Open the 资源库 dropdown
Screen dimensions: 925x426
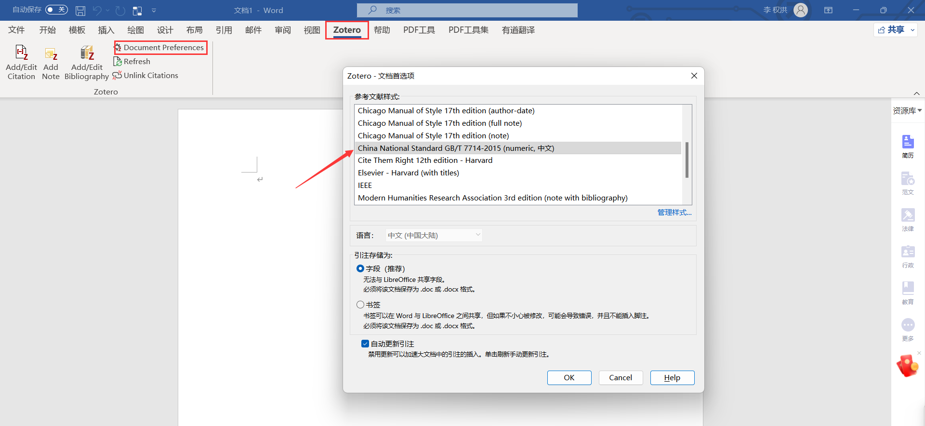coord(907,111)
